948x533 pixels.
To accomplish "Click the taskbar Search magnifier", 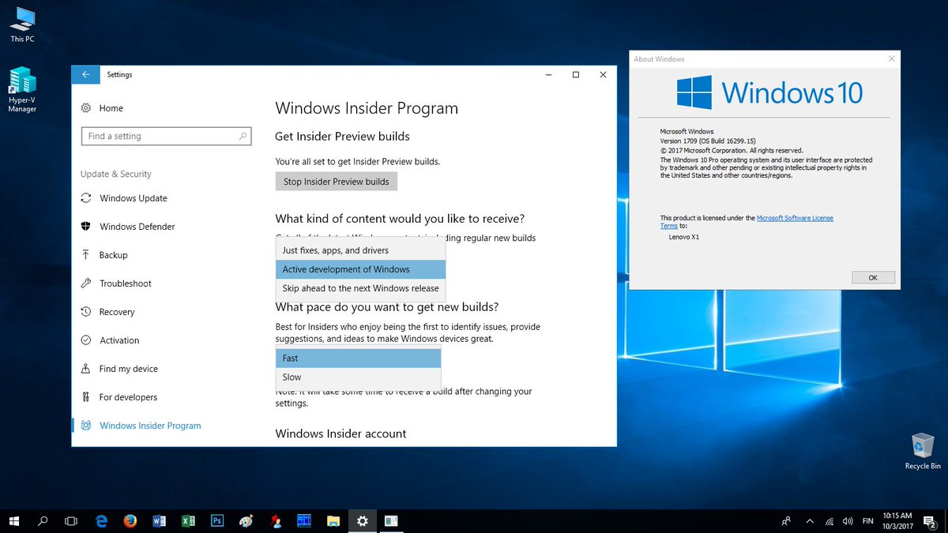I will point(43,521).
